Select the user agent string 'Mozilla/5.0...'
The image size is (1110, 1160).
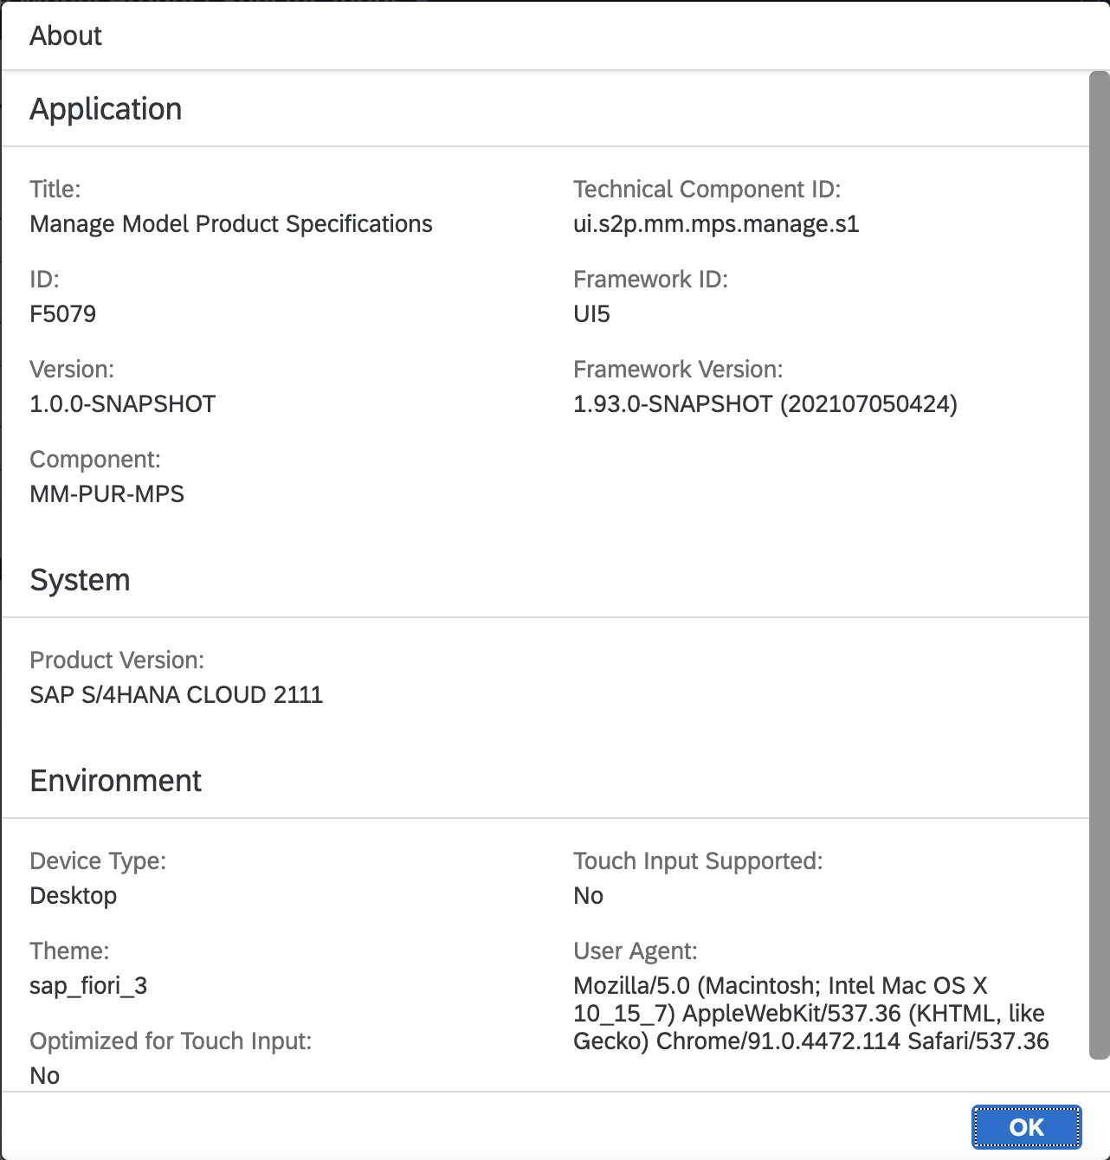pyautogui.click(x=811, y=1013)
